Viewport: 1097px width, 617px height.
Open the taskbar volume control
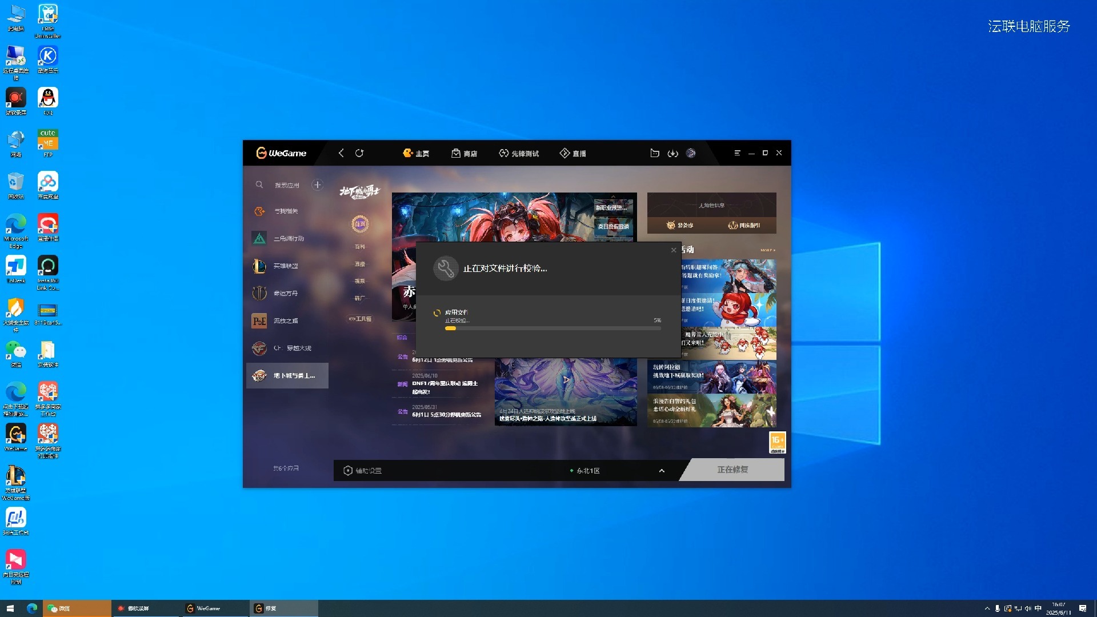[1028, 608]
